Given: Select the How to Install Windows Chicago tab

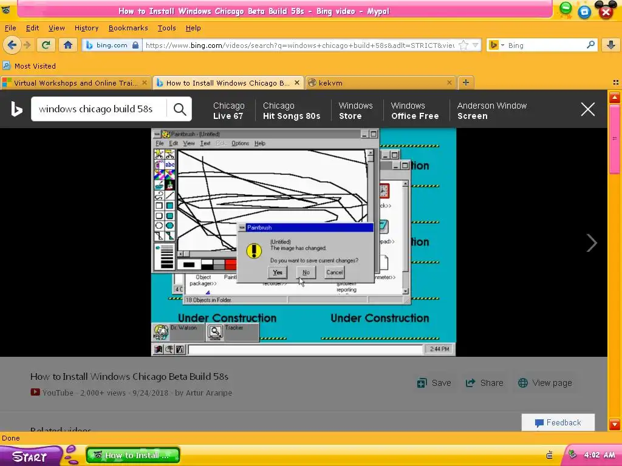Looking at the screenshot, I should [228, 83].
